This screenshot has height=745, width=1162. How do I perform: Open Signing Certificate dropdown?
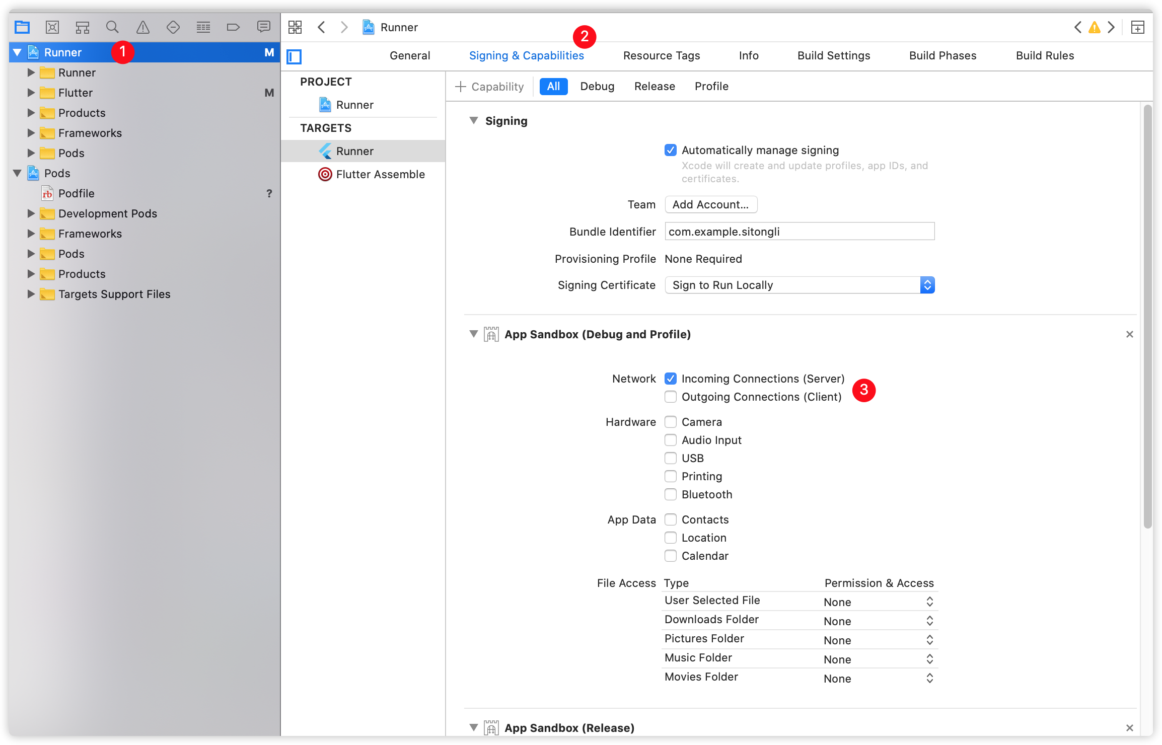click(800, 285)
